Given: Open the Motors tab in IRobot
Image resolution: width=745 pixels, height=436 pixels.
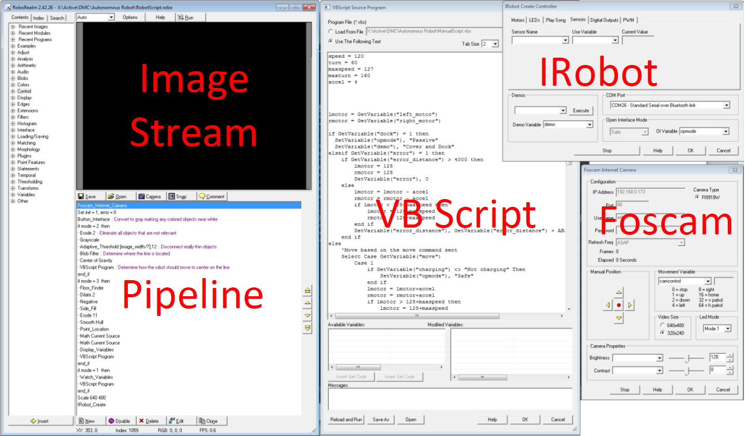Looking at the screenshot, I should [x=518, y=20].
